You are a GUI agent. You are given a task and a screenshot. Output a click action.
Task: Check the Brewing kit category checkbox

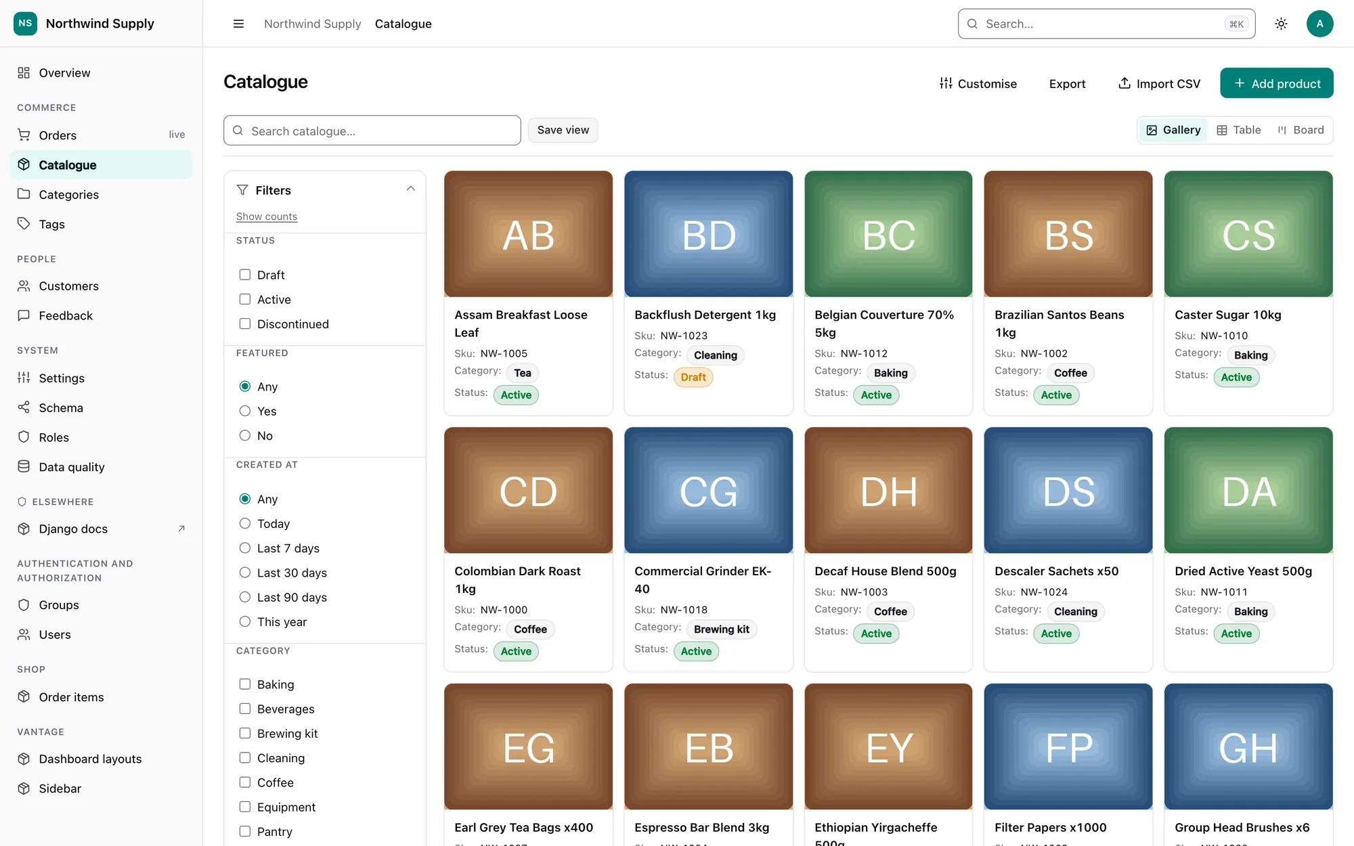pos(245,733)
